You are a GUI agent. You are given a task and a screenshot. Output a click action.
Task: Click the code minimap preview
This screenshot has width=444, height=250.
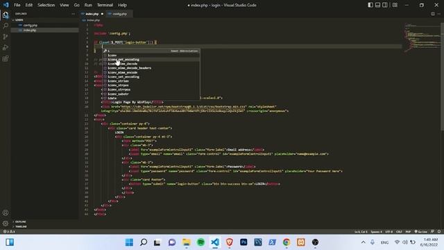click(422, 38)
